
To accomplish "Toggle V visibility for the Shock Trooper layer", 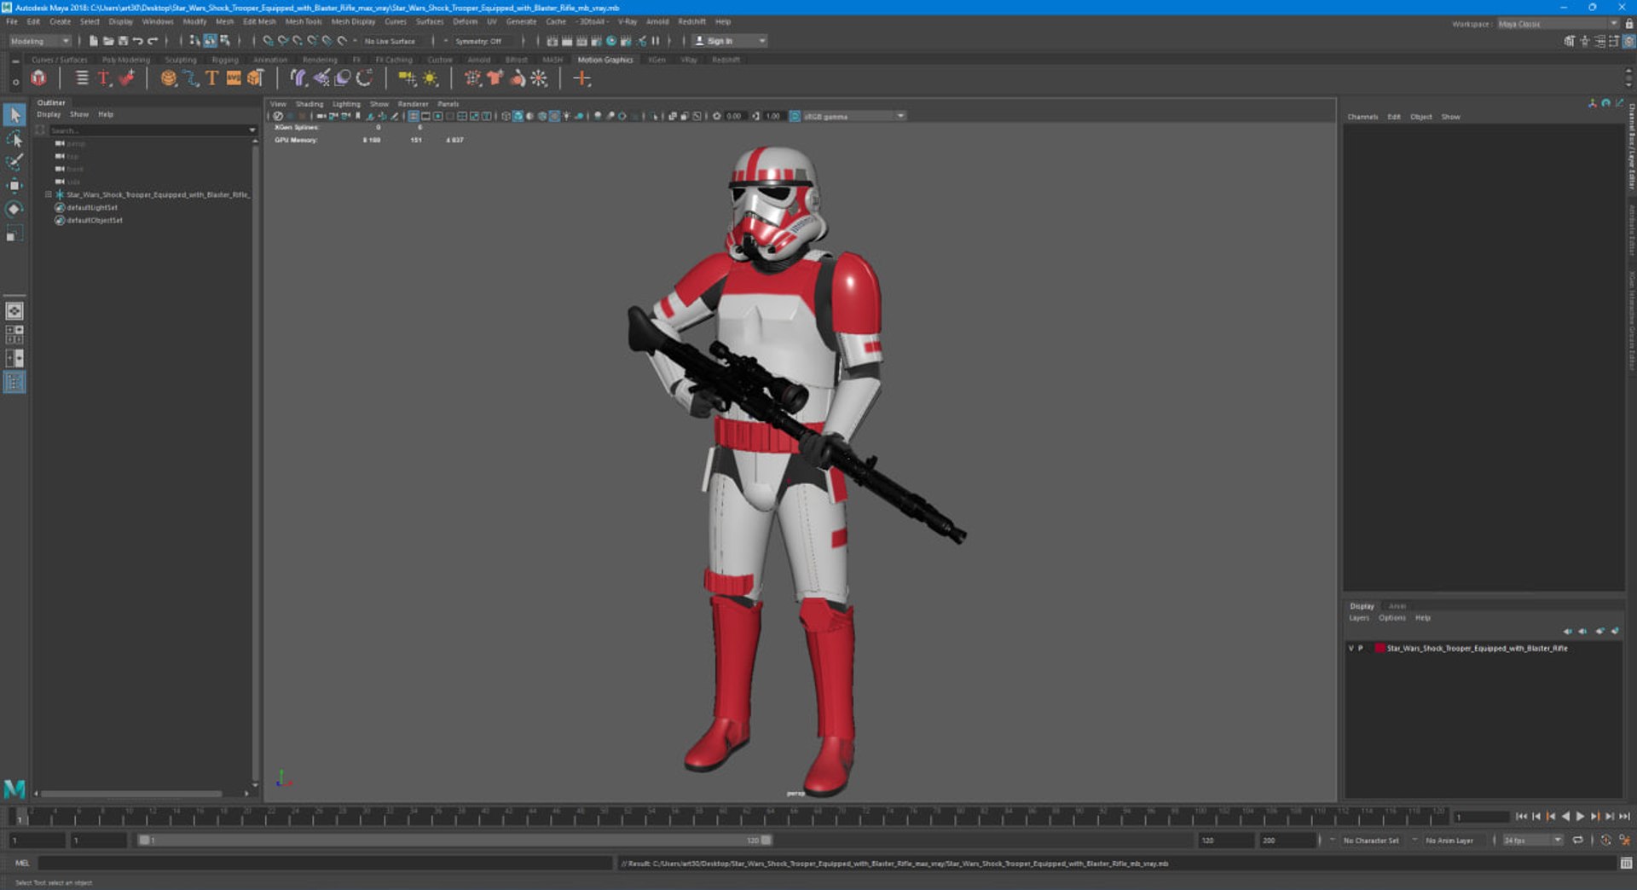I will [1351, 649].
